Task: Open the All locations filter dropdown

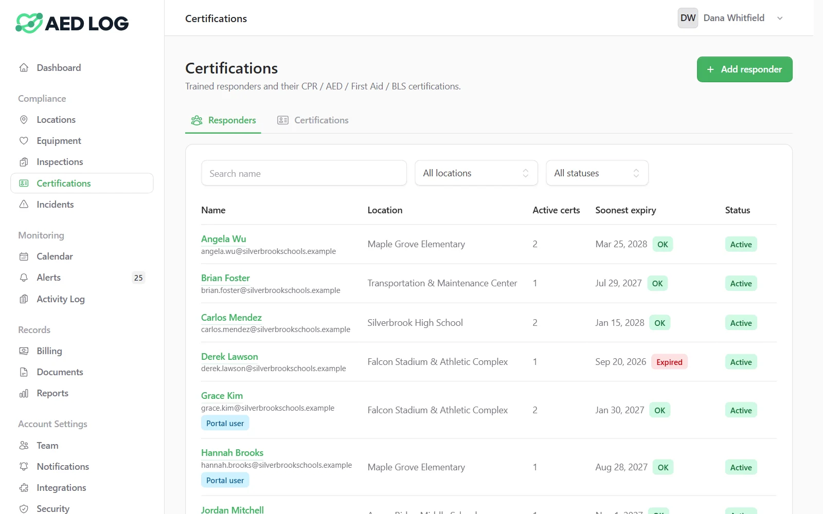Action: [x=476, y=173]
